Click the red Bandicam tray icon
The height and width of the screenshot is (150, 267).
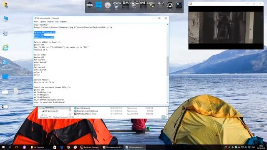click(226, 147)
